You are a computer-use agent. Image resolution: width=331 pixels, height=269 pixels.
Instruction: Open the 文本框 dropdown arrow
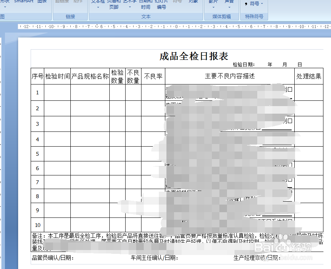98,8
